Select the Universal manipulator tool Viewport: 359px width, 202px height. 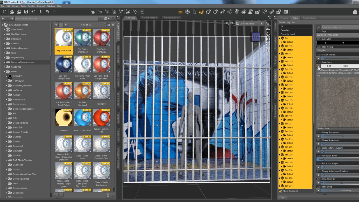[x=201, y=12]
